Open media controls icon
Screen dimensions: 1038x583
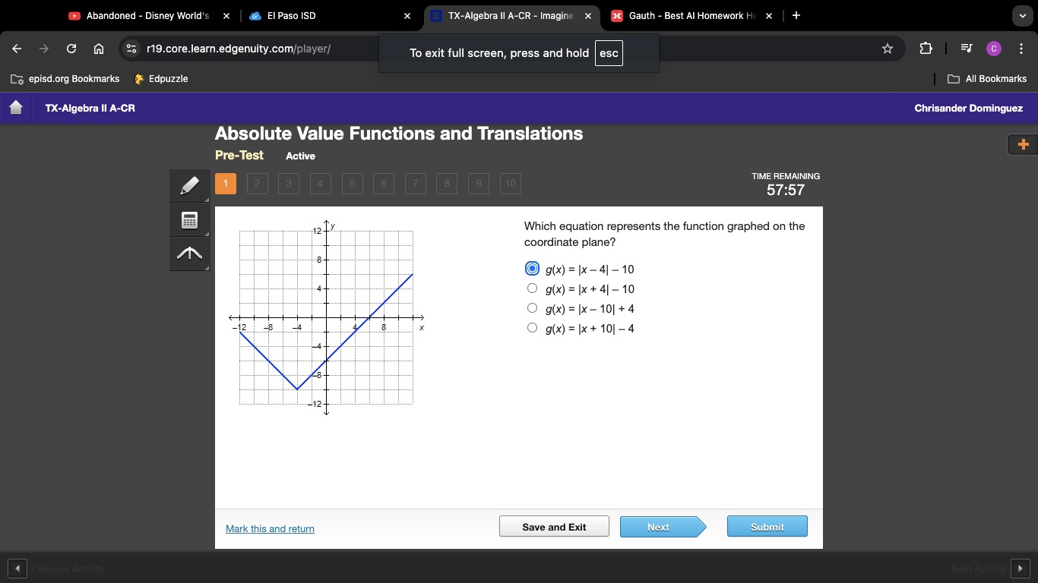point(966,49)
